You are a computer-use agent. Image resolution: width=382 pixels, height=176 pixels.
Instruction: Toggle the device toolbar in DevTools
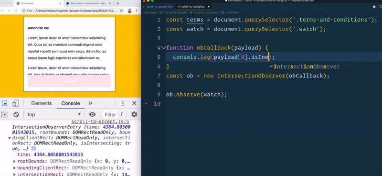16,103
